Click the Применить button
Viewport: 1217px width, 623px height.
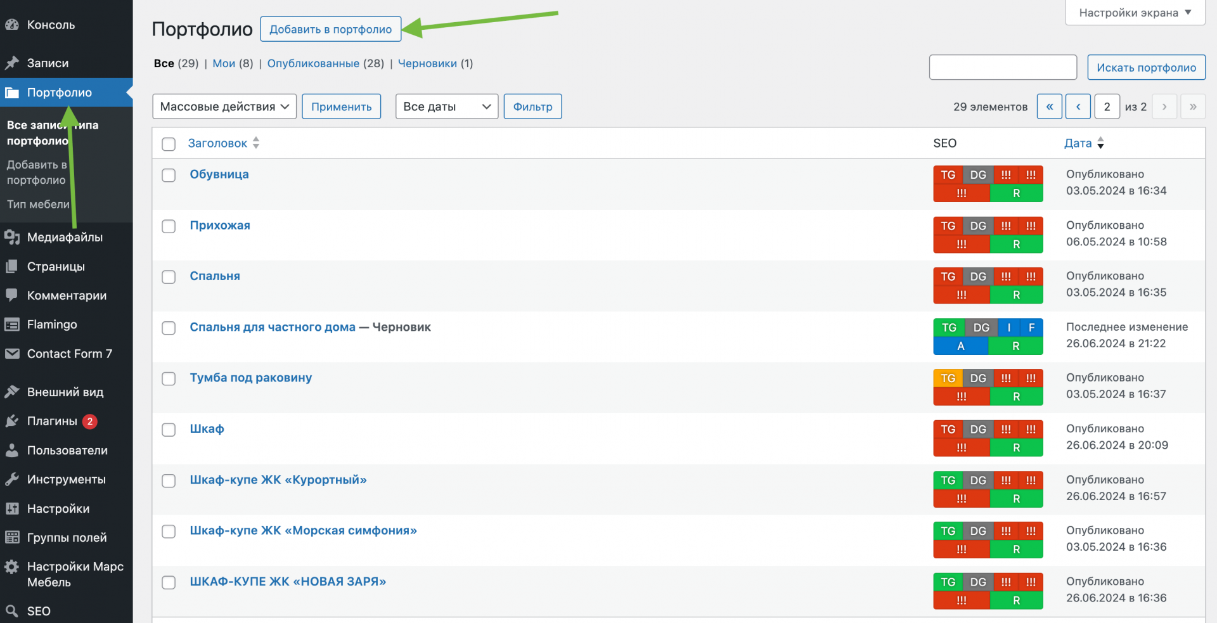[342, 106]
